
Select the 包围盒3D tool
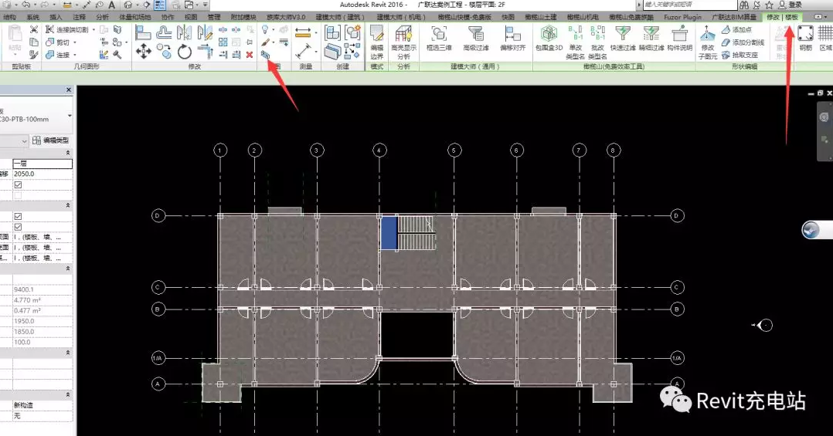click(549, 40)
